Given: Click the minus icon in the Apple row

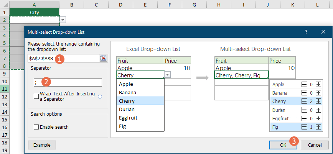Looking at the screenshot, I should [x=304, y=84].
